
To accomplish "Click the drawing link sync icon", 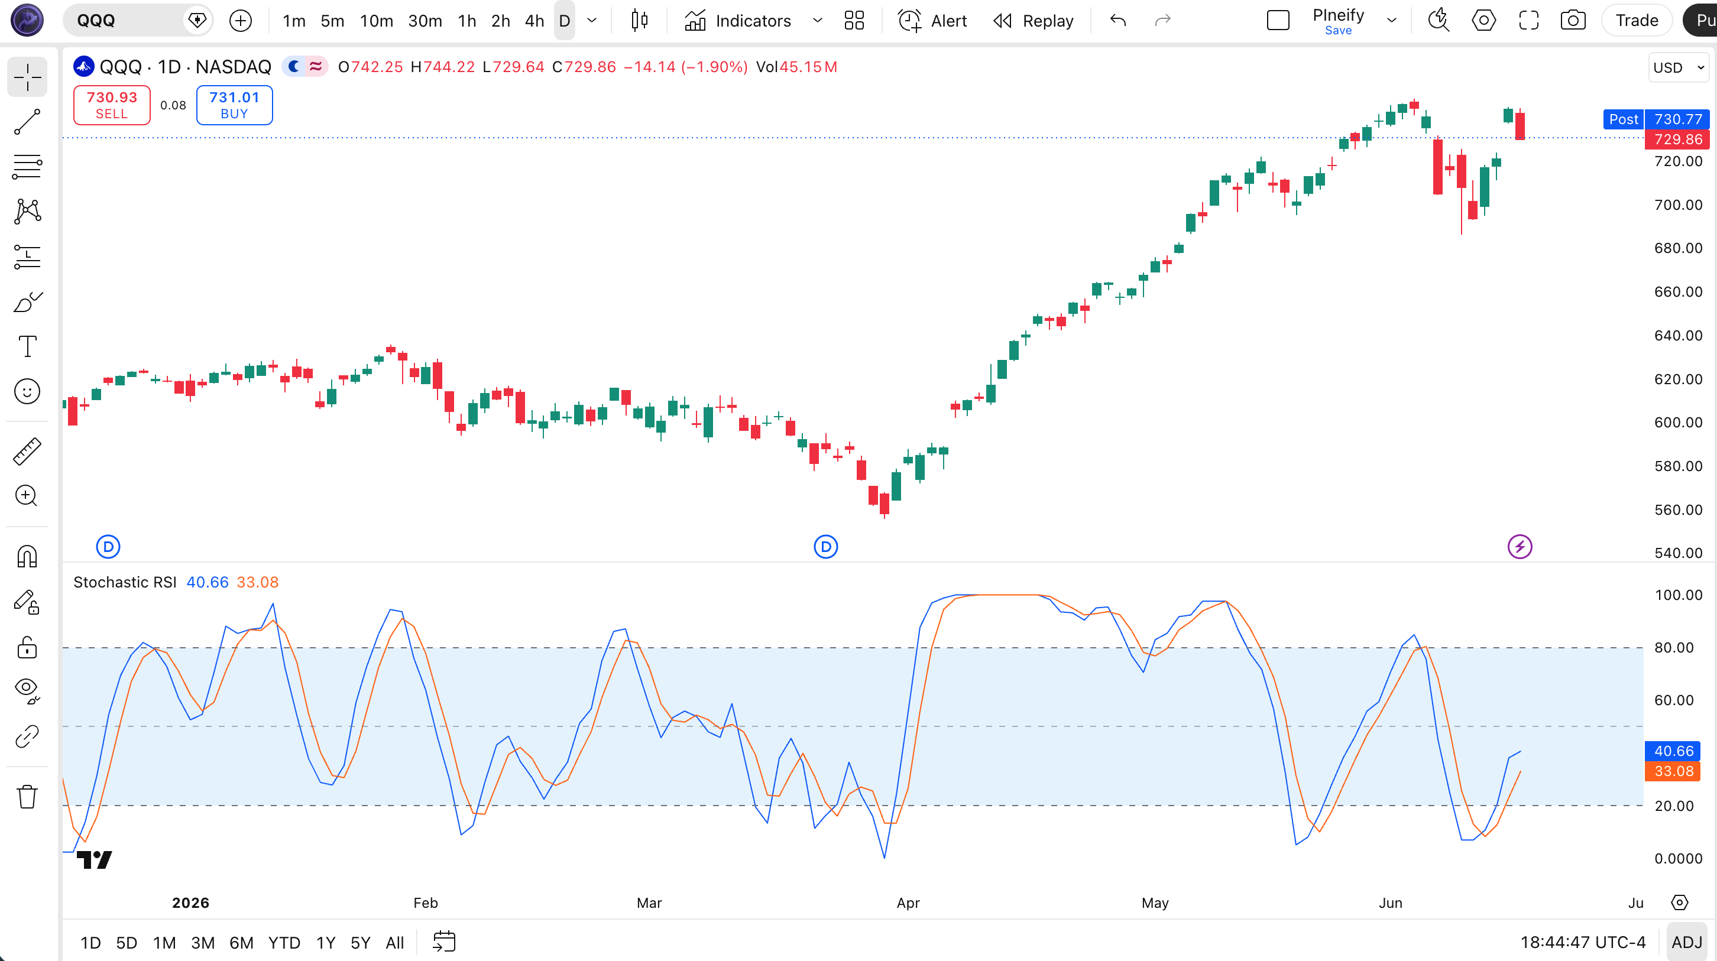I will pos(27,736).
